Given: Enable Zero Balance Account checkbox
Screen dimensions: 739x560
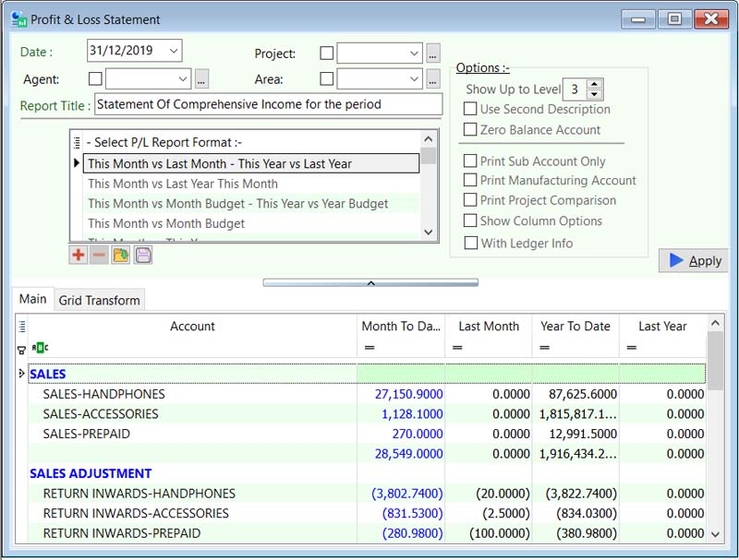Looking at the screenshot, I should click(x=470, y=130).
